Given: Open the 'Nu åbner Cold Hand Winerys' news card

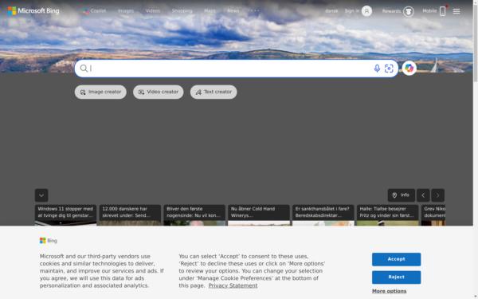Looking at the screenshot, I should [x=259, y=215].
